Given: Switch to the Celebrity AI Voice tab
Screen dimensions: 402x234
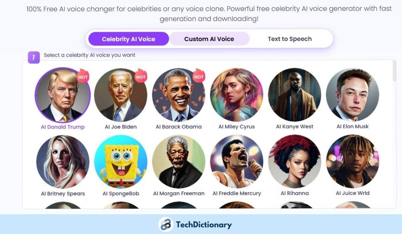Looking at the screenshot, I should pos(129,39).
